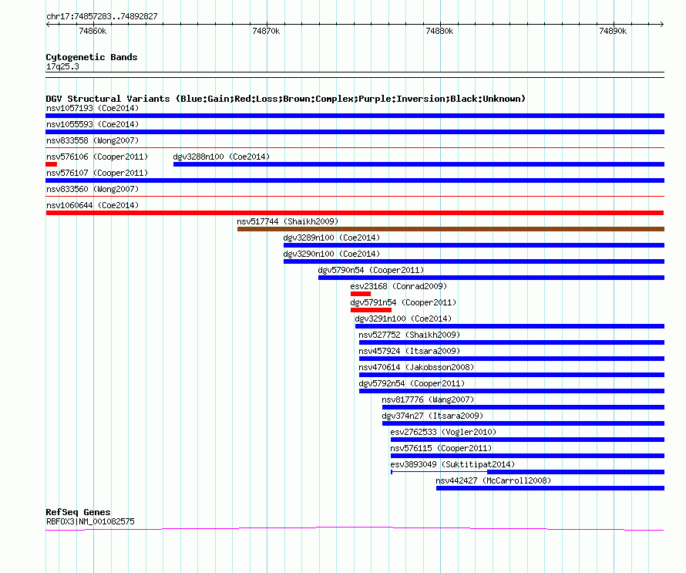This screenshot has height=573, width=686.
Task: Select the nsv833560 (Wong2007) label
Action: point(92,189)
